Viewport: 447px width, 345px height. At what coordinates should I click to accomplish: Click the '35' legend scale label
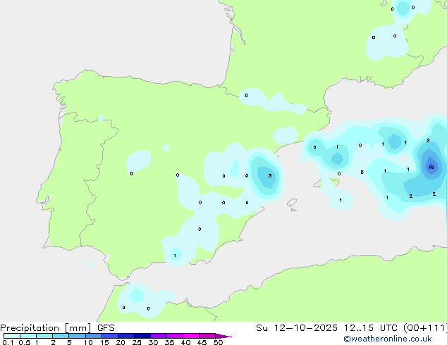point(169,342)
